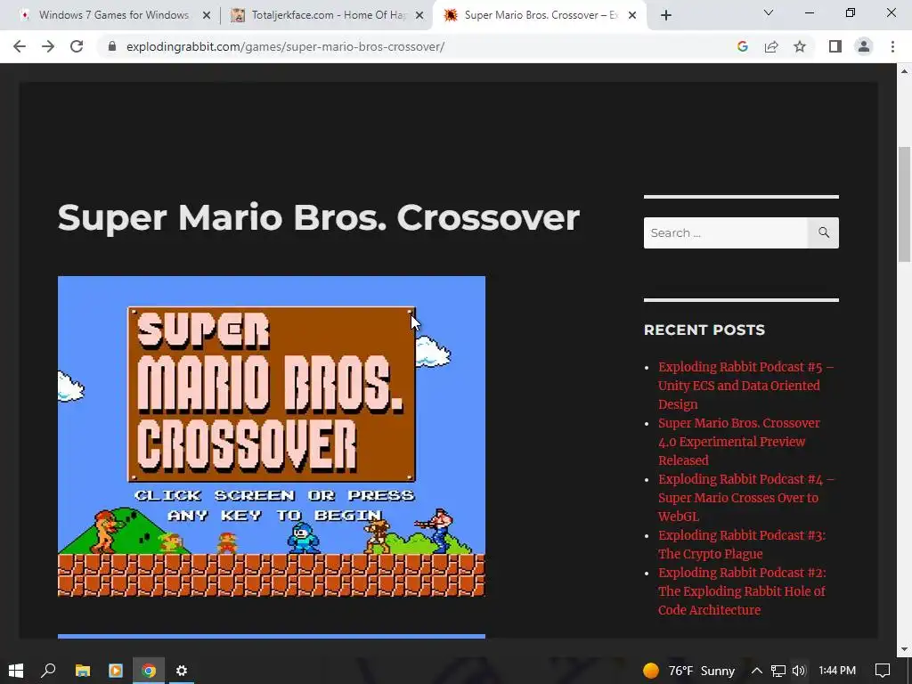Reload the Exploding Rabbit page
This screenshot has width=912, height=684.
point(77,46)
